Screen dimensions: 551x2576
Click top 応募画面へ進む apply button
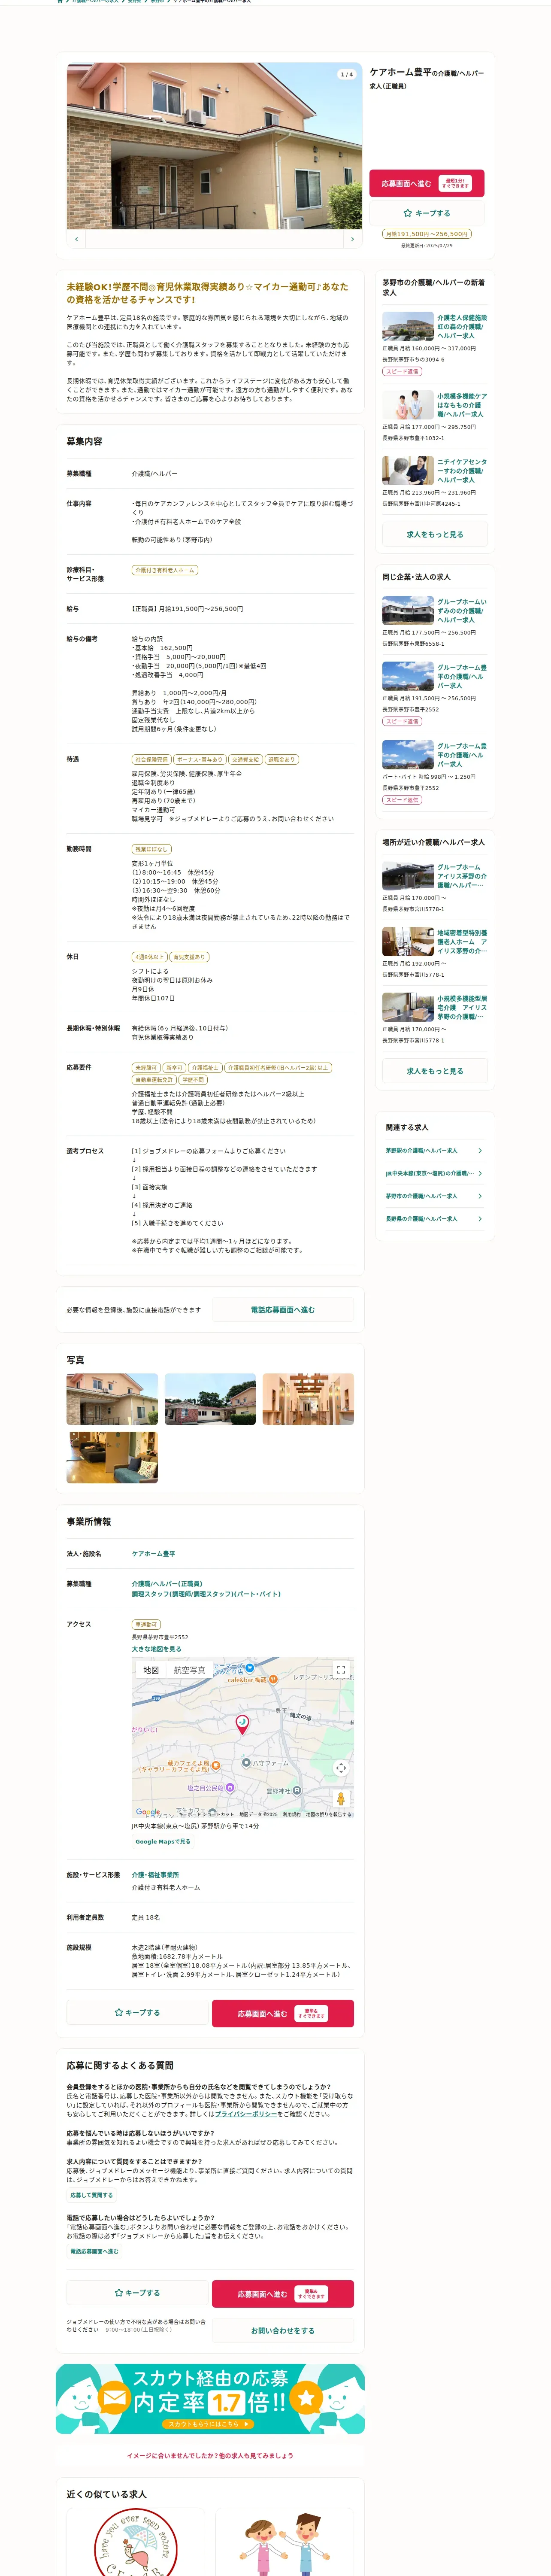(x=427, y=183)
